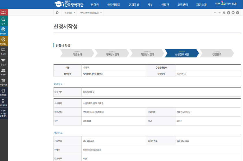Click STEP 04 신청정보 확인 step
This screenshot has width=243, height=161.
click(x=182, y=53)
